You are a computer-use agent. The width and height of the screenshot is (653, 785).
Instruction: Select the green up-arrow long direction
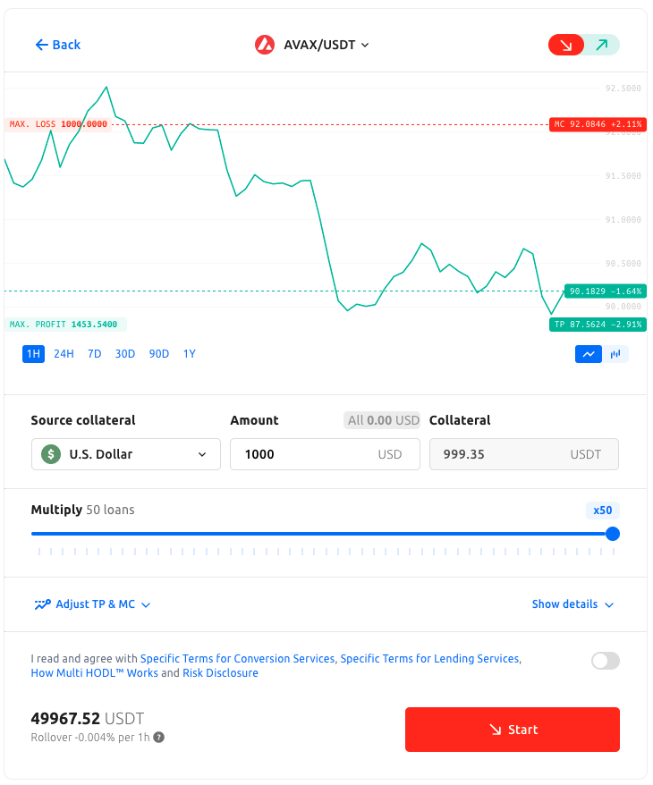pyautogui.click(x=602, y=45)
